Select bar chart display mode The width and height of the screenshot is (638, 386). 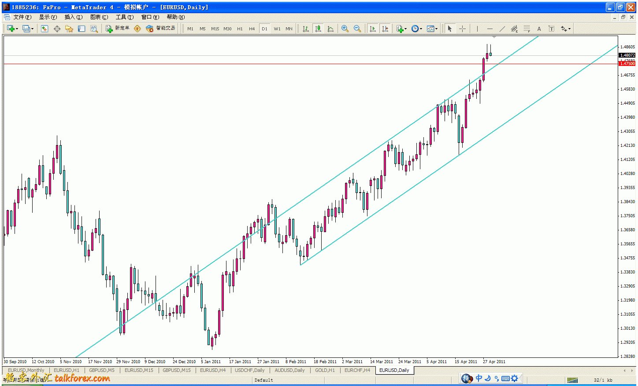tap(305, 29)
